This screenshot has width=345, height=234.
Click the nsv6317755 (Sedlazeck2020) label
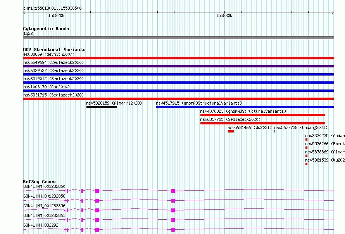coord(230,119)
